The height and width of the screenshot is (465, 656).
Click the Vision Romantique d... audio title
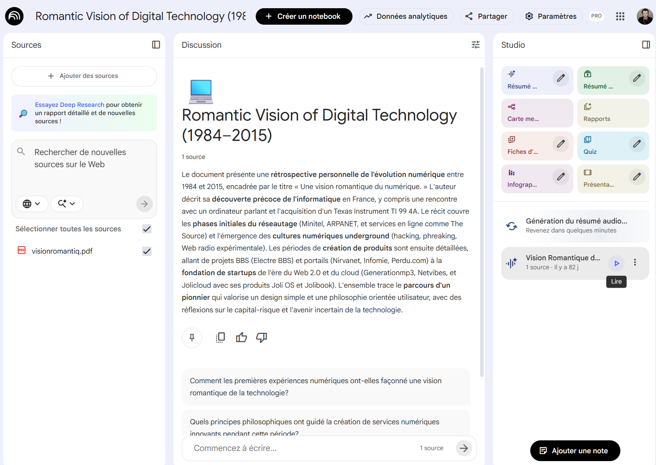[x=563, y=258]
